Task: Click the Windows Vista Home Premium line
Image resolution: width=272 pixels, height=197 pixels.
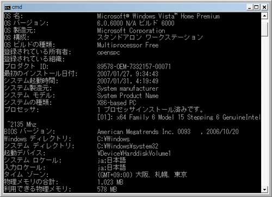Action: tap(158, 16)
